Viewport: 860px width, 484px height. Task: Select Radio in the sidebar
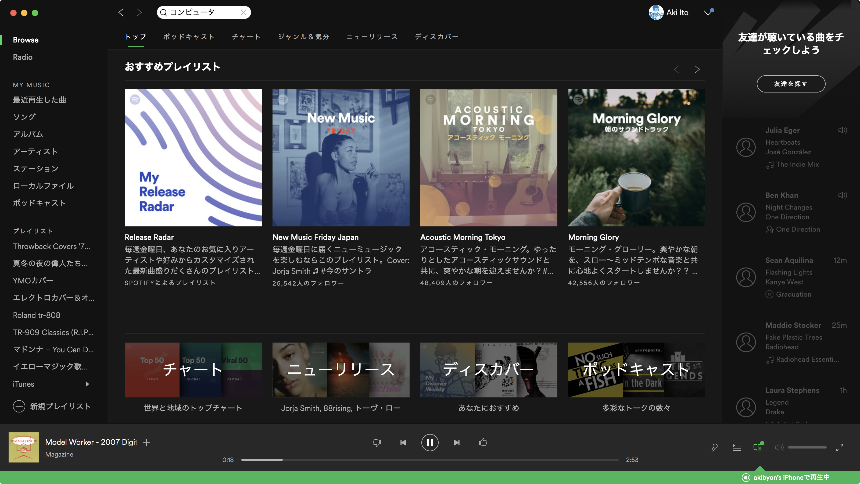(23, 57)
